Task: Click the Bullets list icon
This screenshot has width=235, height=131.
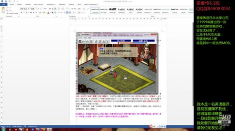Action: (x=59, y=9)
